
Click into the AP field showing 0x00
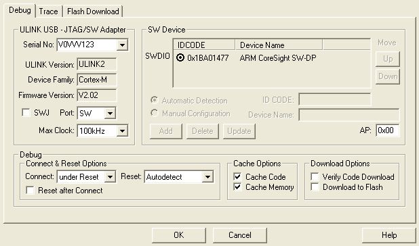[387, 130]
